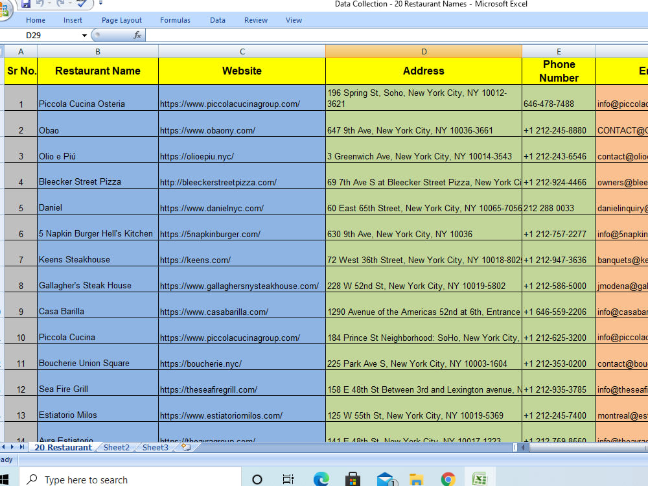The height and width of the screenshot is (486, 648).
Task: Select phone number 646-478-7488
Action: click(x=559, y=98)
